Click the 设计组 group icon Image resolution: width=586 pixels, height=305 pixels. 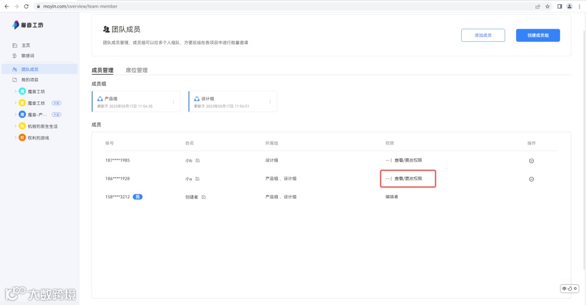[196, 99]
